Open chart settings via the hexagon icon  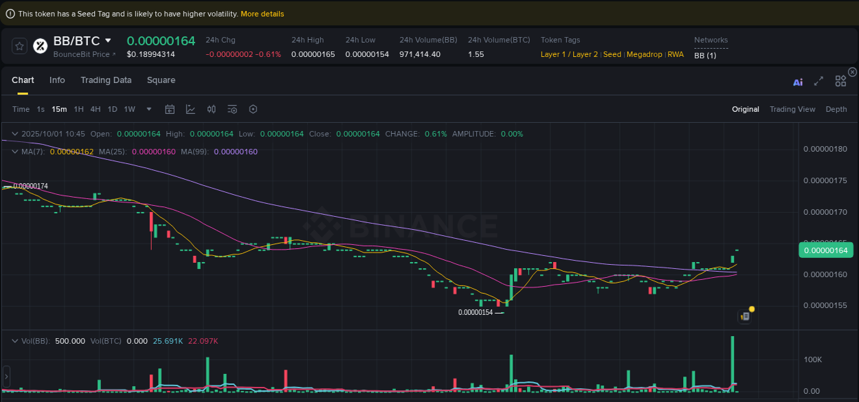coord(252,108)
